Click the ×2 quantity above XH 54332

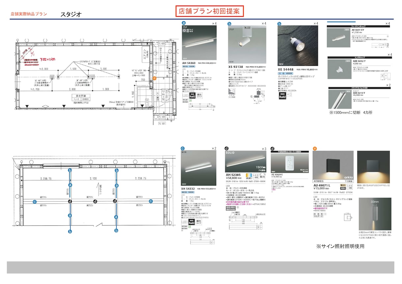point(214,148)
